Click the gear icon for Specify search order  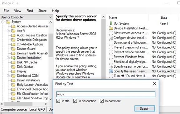click(111, 67)
